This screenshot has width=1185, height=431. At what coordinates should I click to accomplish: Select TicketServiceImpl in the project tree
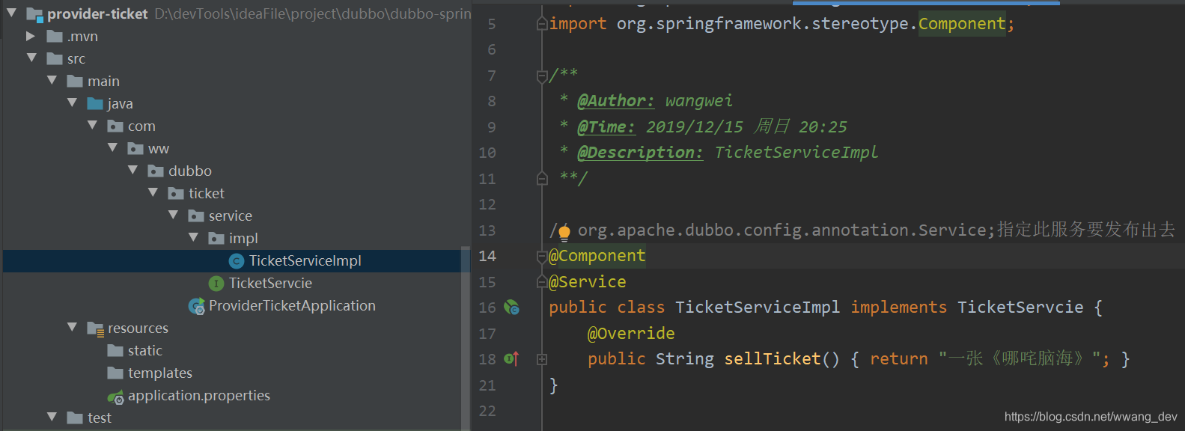point(305,260)
